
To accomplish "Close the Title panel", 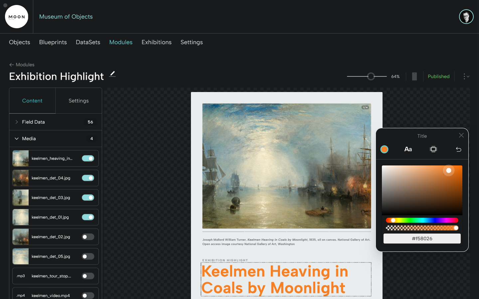I will 461,135.
